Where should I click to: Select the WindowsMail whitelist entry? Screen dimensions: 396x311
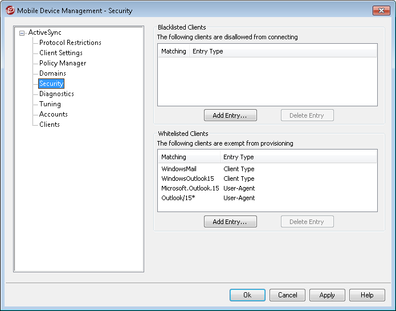coord(178,169)
